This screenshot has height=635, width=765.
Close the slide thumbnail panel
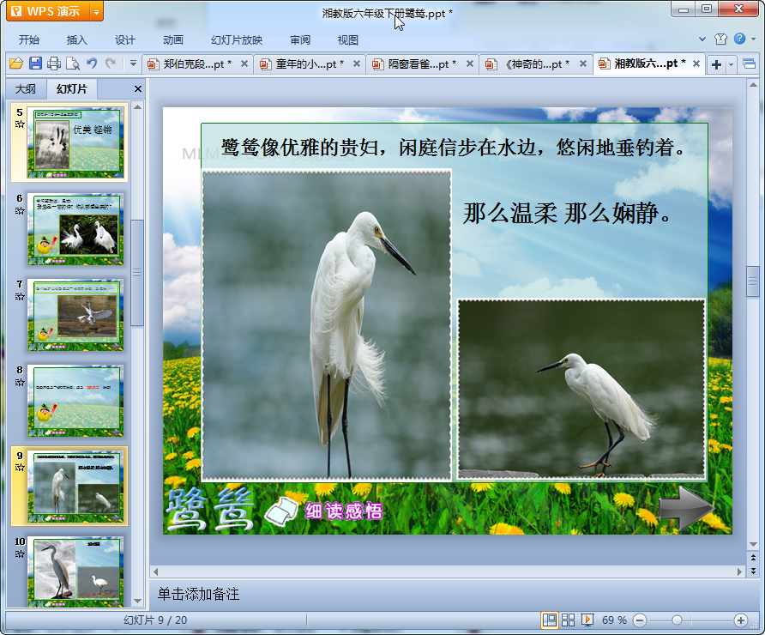137,89
